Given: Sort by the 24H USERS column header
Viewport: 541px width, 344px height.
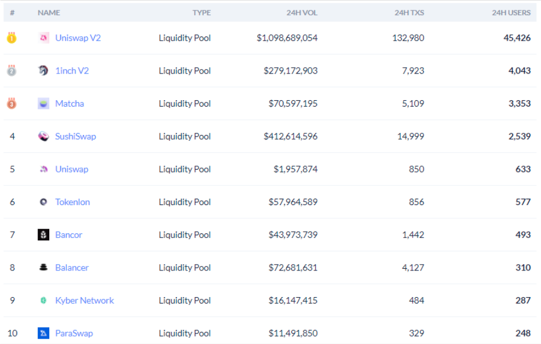Looking at the screenshot, I should [x=511, y=13].
